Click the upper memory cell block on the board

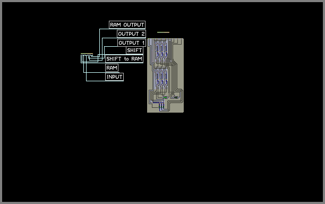pos(161,51)
